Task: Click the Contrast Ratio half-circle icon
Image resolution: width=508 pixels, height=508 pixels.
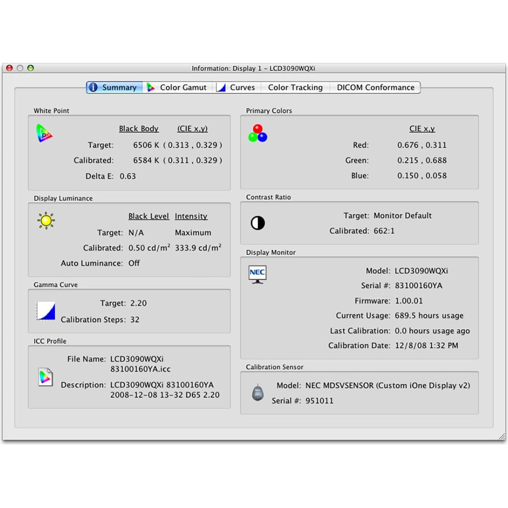Action: click(258, 223)
